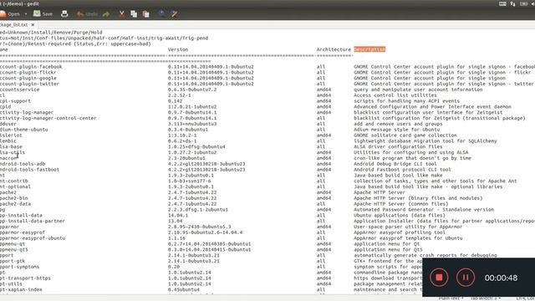Click the text account-plugin-google
Screen dimensions: 535x301
(28, 78)
